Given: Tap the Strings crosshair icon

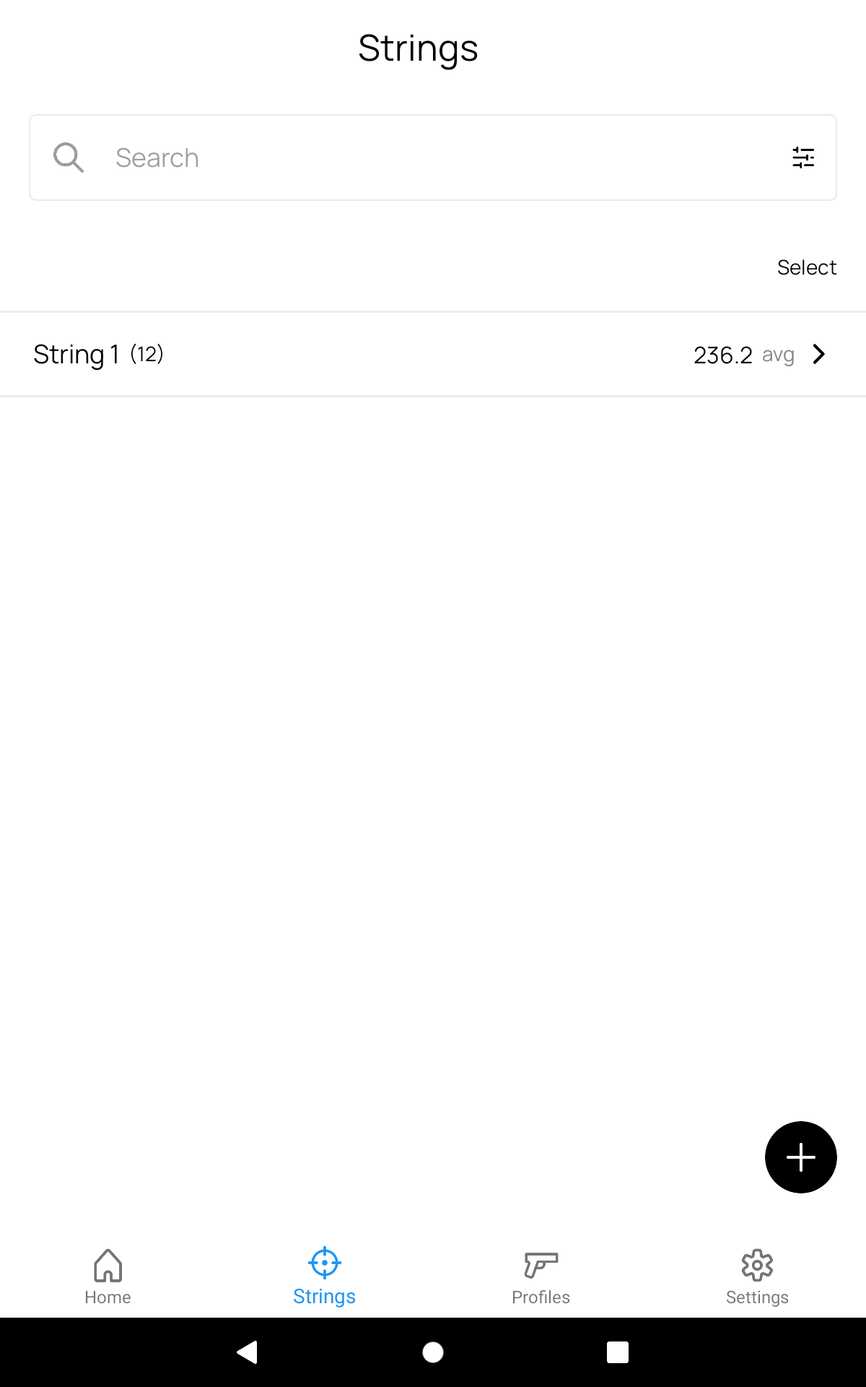Looking at the screenshot, I should (325, 1263).
